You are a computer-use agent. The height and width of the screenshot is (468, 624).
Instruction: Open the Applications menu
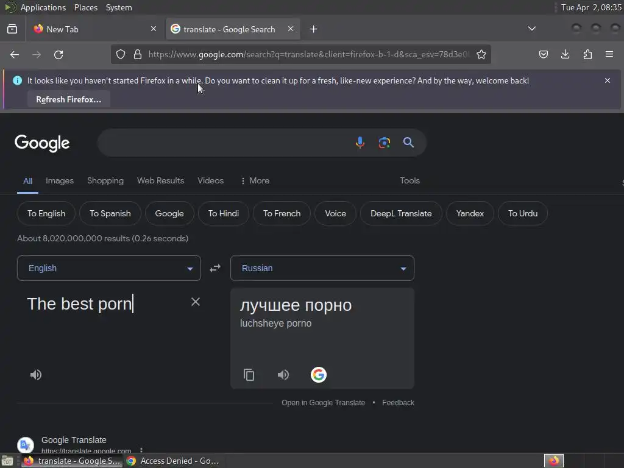pos(43,7)
